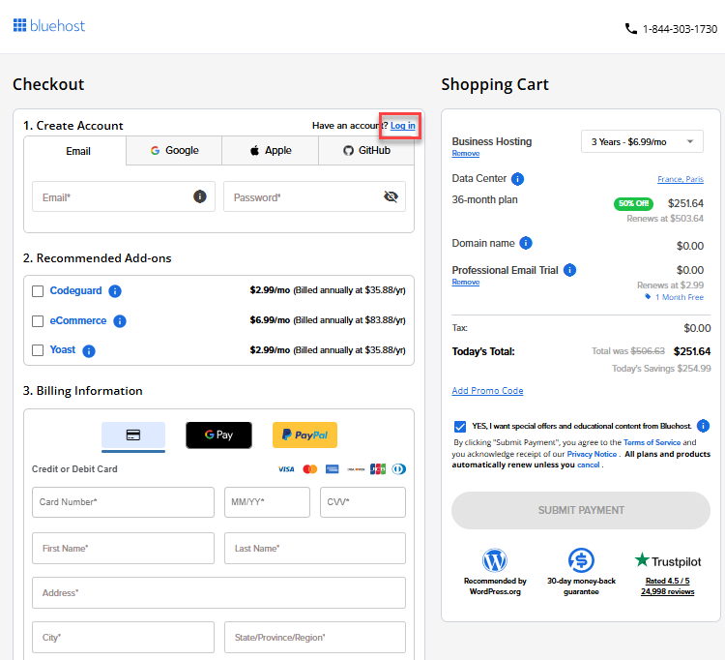This screenshot has width=725, height=660.
Task: Select the credit card payment tab
Action: [133, 435]
